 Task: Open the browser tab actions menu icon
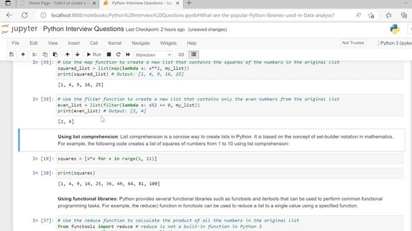click(8, 3)
